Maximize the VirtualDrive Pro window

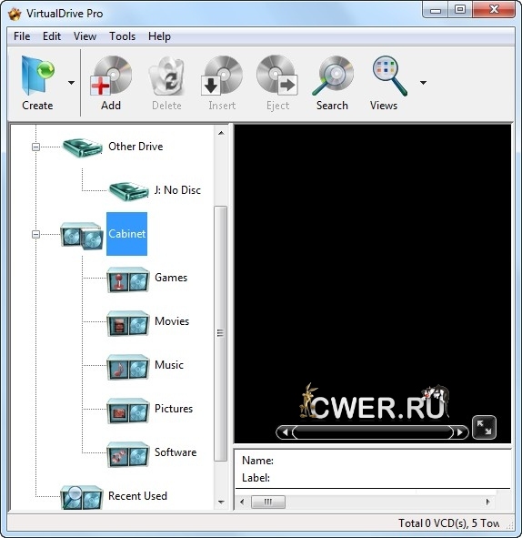pyautogui.click(x=460, y=10)
